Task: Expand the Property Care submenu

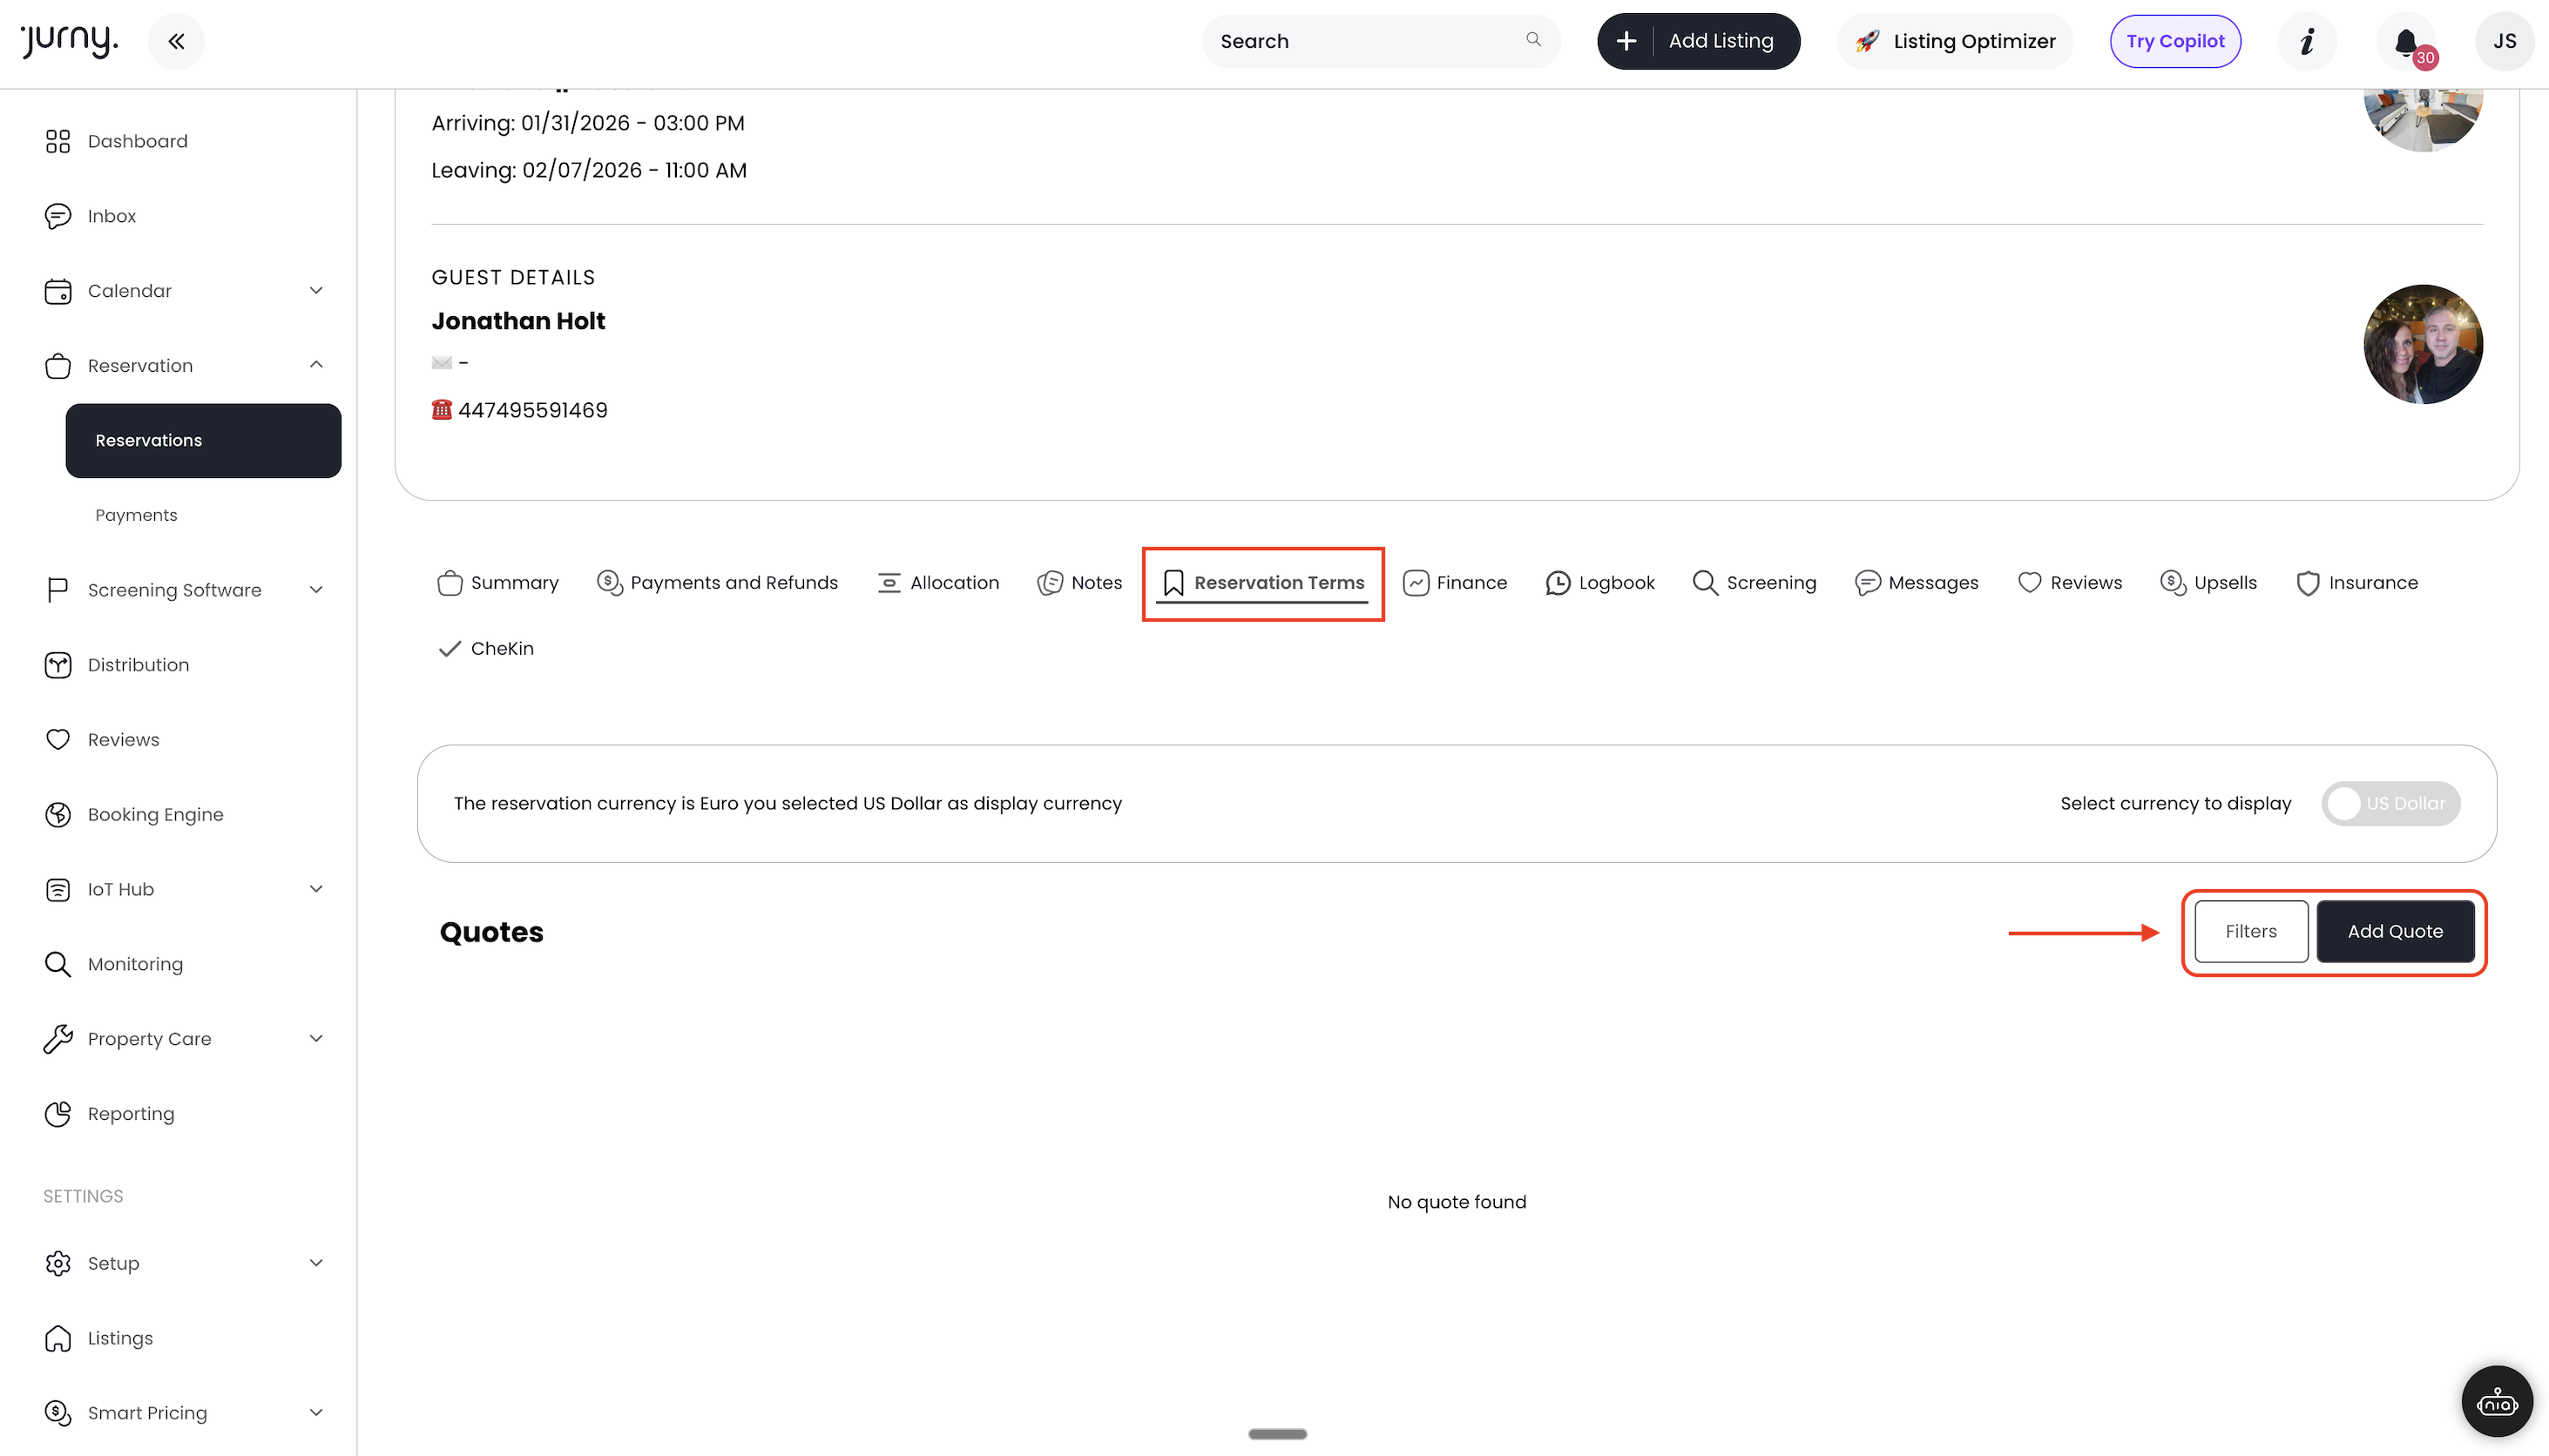Action: [316, 1038]
